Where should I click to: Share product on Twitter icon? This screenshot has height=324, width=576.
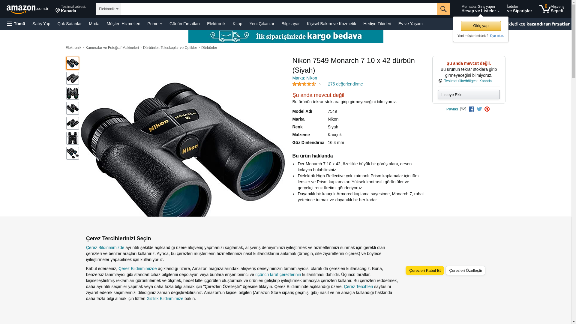pyautogui.click(x=479, y=109)
